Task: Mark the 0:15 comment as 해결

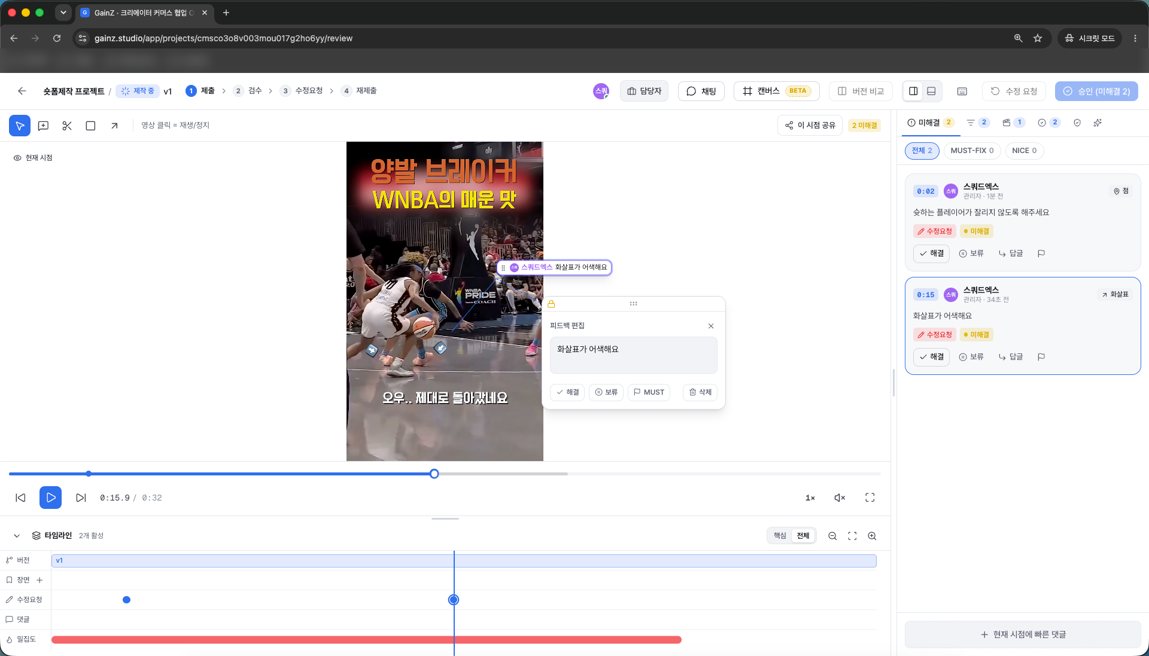Action: coord(931,357)
